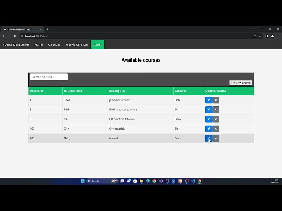
Task: Open the browser side panel icon
Action: 267,36
